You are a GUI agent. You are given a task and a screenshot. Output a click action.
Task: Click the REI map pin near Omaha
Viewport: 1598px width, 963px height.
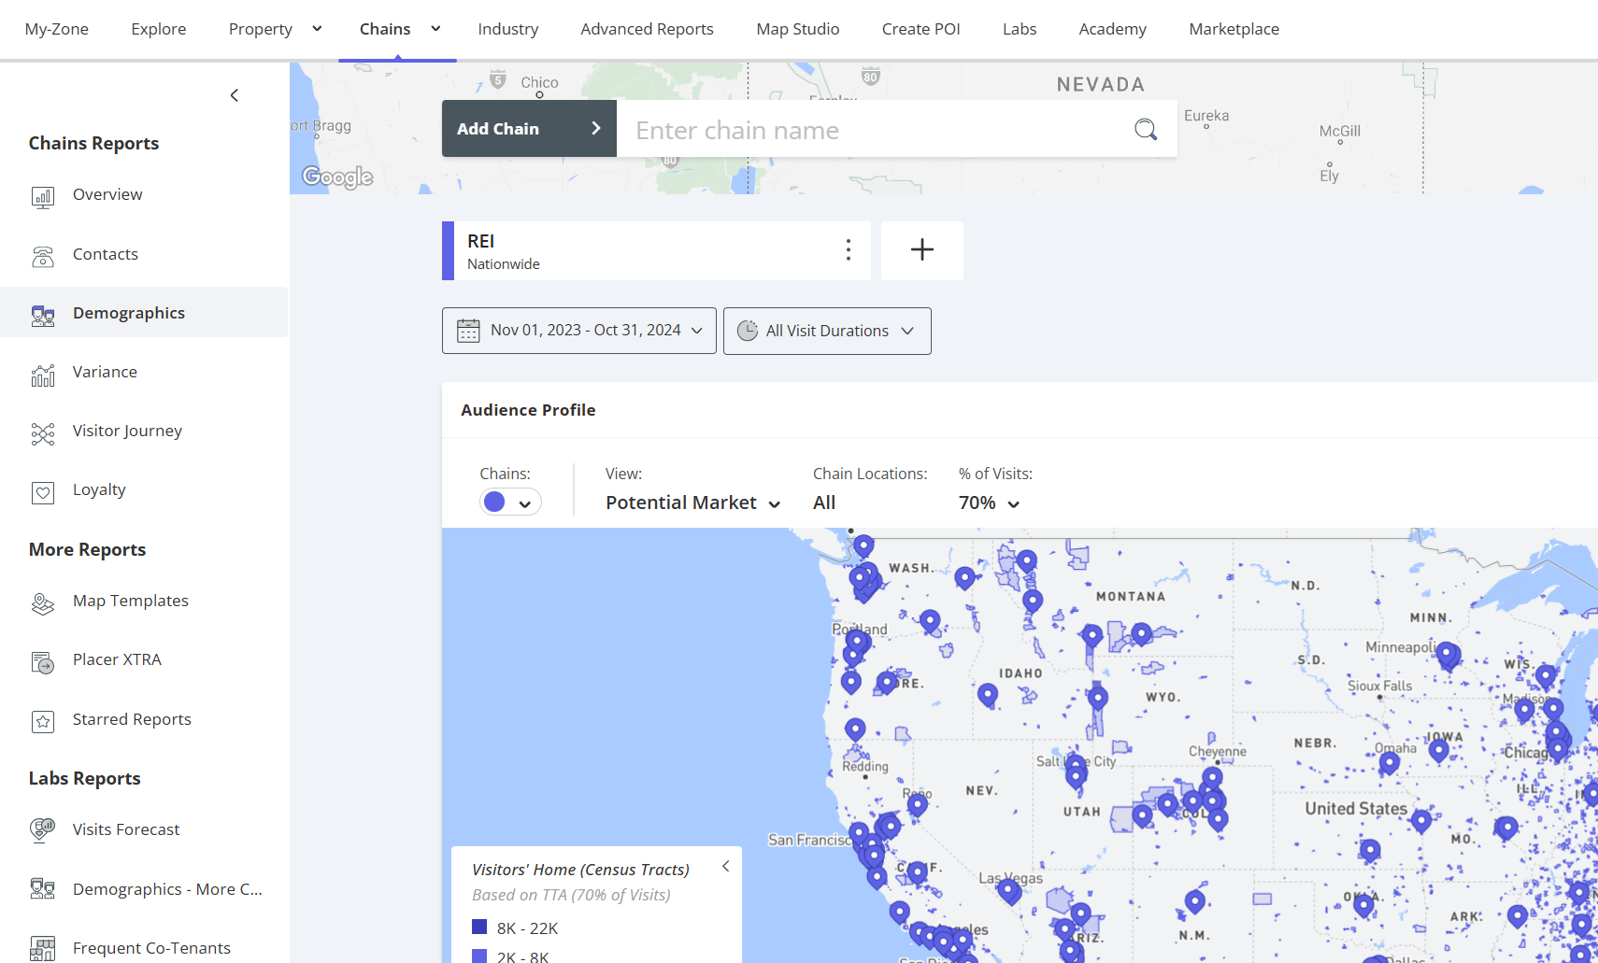[1390, 764]
